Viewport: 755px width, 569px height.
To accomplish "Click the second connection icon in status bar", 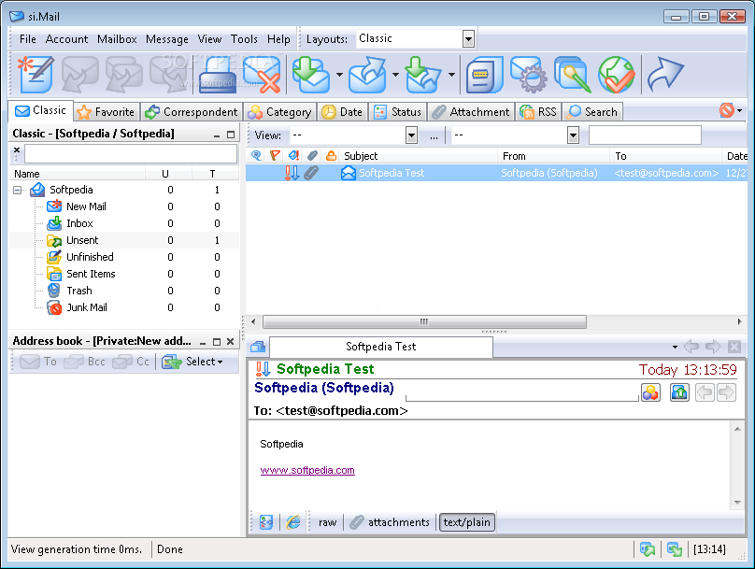I will coord(675,549).
